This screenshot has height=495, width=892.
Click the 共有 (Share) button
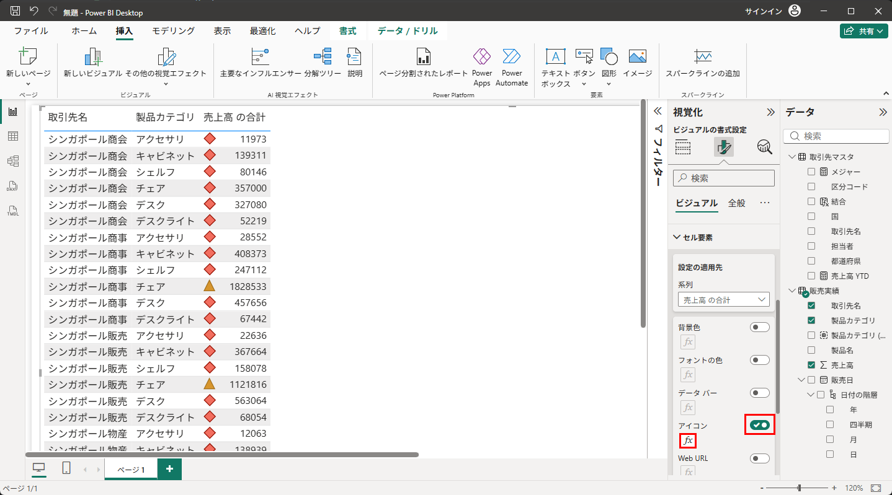(863, 31)
